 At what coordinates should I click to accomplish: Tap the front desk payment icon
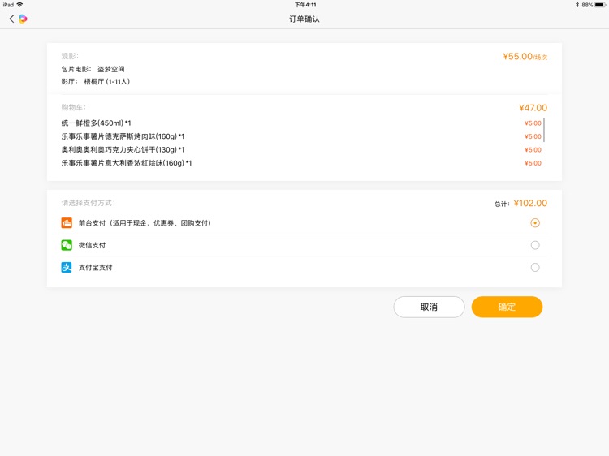(67, 223)
